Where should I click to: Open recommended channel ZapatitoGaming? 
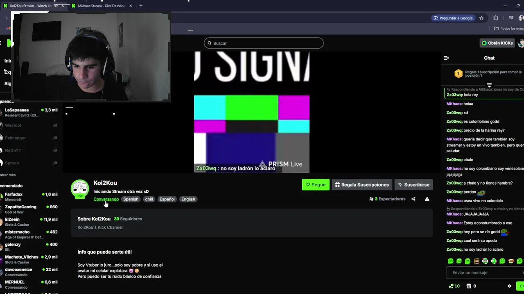29,209
